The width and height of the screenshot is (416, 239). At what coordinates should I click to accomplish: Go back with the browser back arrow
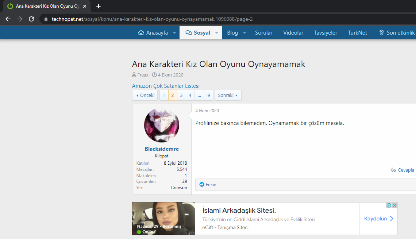click(x=8, y=19)
